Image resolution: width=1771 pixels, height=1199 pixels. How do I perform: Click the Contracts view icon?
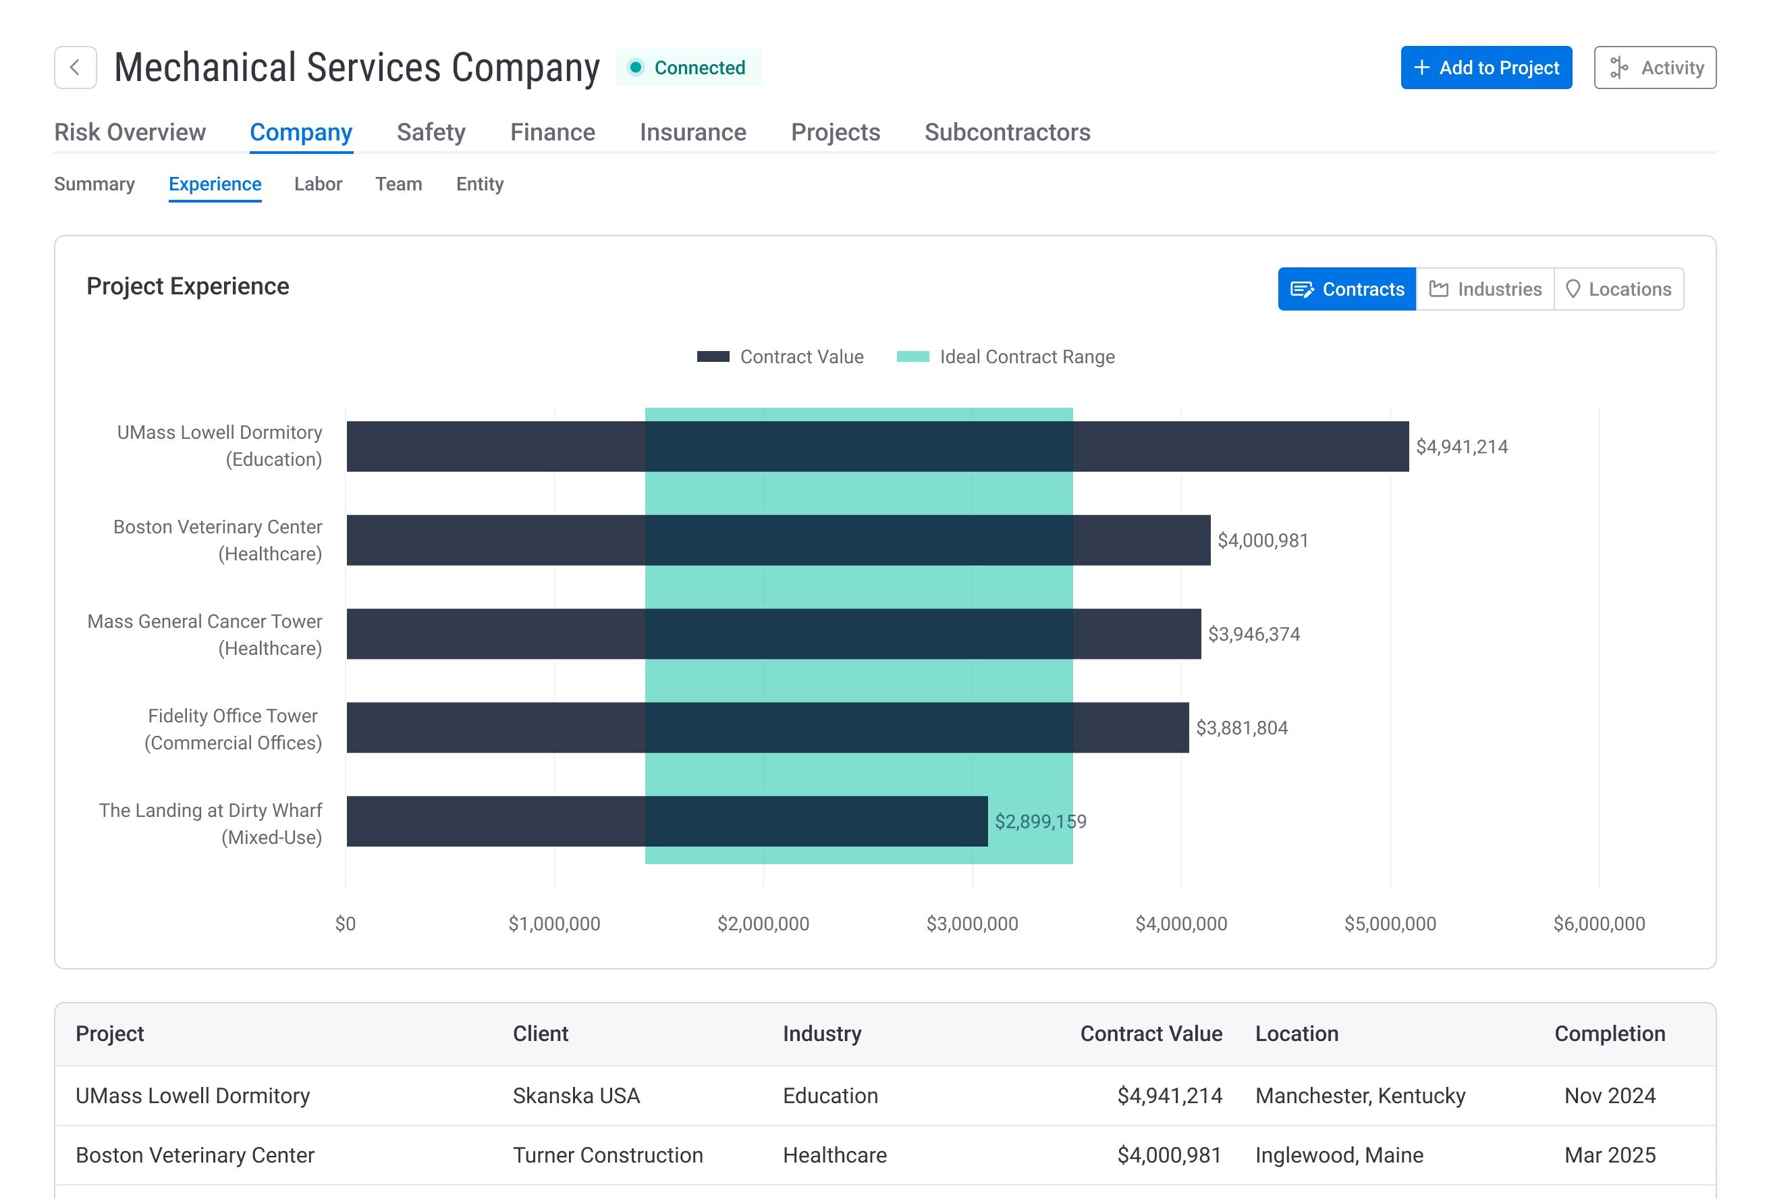[1301, 289]
